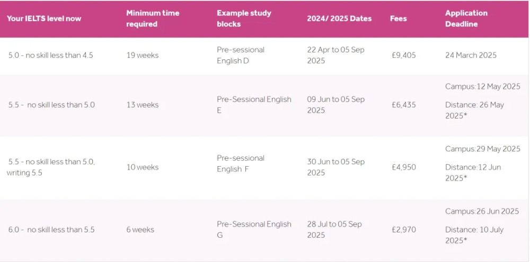
Task: Click the £9,405 fee amount
Action: pyautogui.click(x=403, y=56)
